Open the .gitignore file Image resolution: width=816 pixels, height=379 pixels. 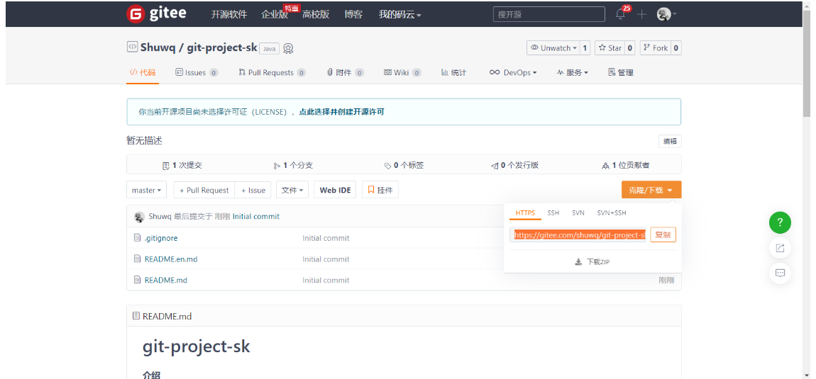(x=161, y=238)
